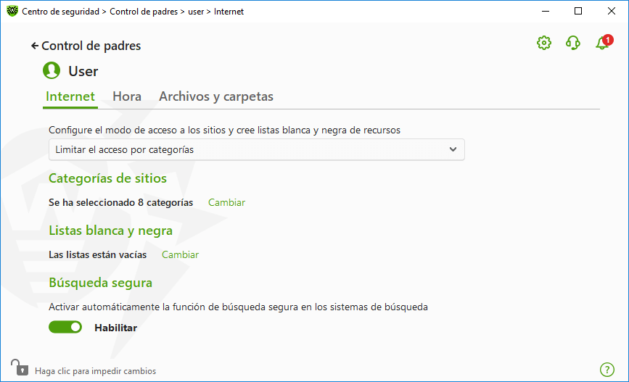629x382 pixels.
Task: Click the padlock icon to prevent changes
Action: click(x=20, y=368)
